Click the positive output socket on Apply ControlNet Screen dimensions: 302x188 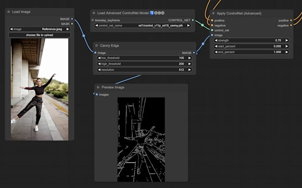click(291, 20)
